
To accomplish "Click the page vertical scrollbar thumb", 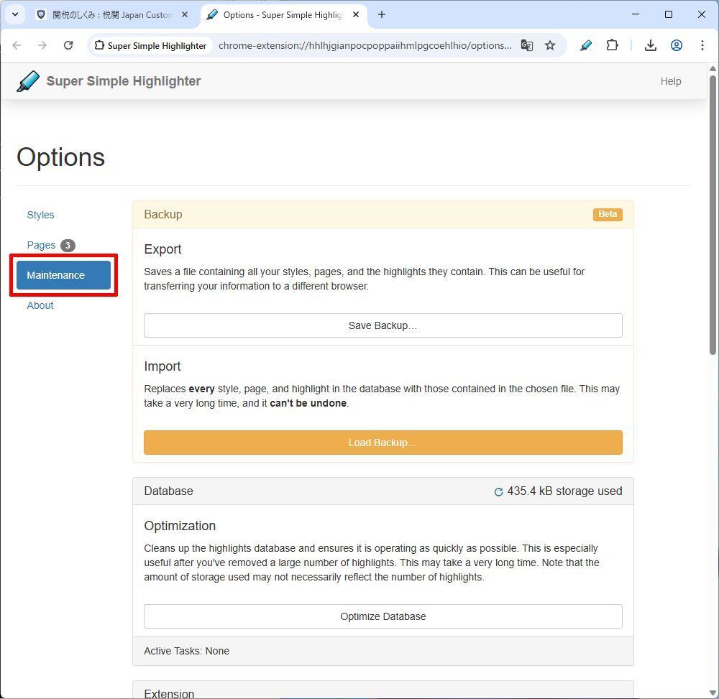I will coord(713,215).
